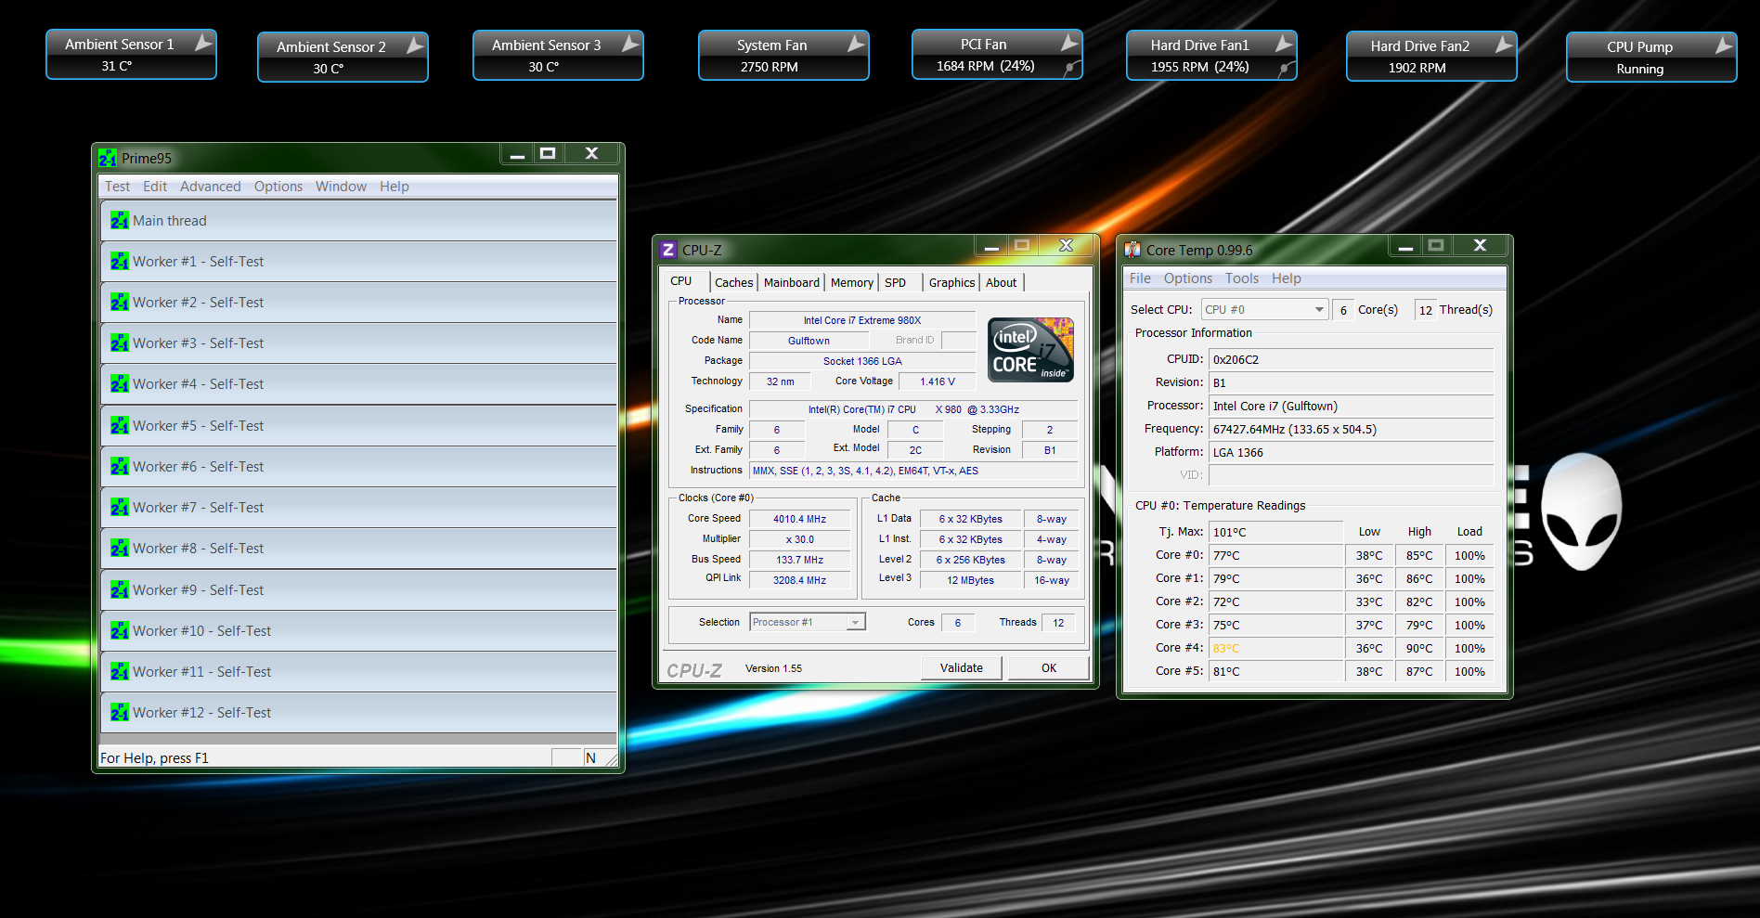Screen dimensions: 1760x918
Task: Click the System Fan 2750 RPM reading
Action: coord(770,67)
